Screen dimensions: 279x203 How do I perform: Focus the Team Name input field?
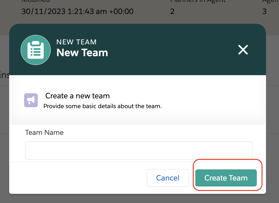coord(139,150)
